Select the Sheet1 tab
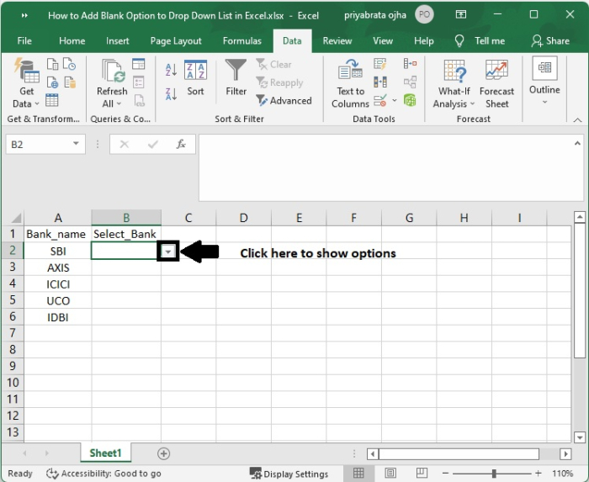 tap(105, 453)
